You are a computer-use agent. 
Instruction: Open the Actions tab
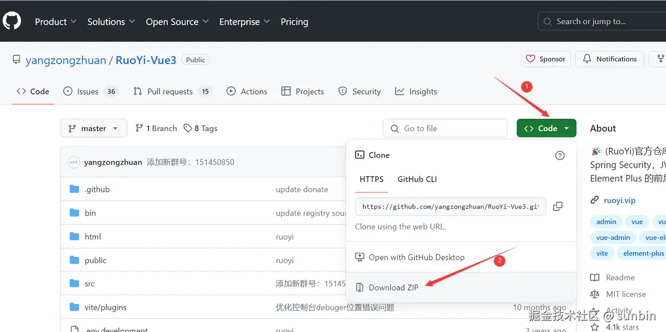(x=247, y=92)
